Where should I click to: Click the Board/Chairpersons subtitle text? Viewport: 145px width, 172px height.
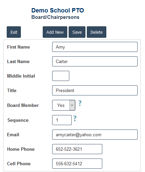point(55,17)
